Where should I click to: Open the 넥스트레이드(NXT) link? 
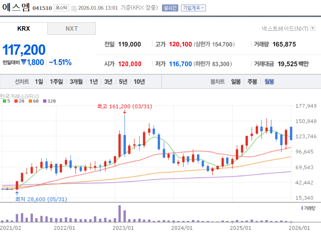click(285, 28)
